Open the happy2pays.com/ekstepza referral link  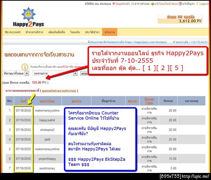pos(146,42)
